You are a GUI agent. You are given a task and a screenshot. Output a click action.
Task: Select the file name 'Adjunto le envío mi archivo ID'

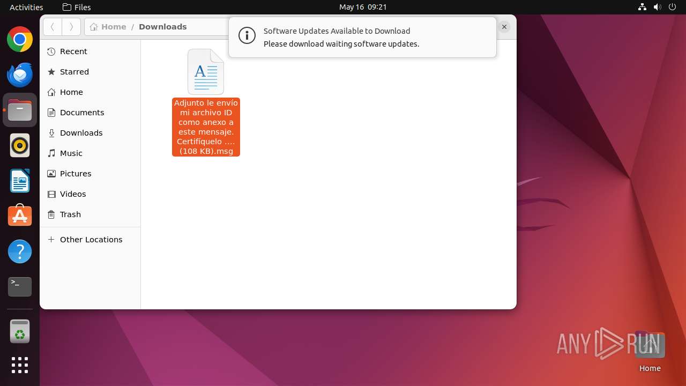pos(206,127)
